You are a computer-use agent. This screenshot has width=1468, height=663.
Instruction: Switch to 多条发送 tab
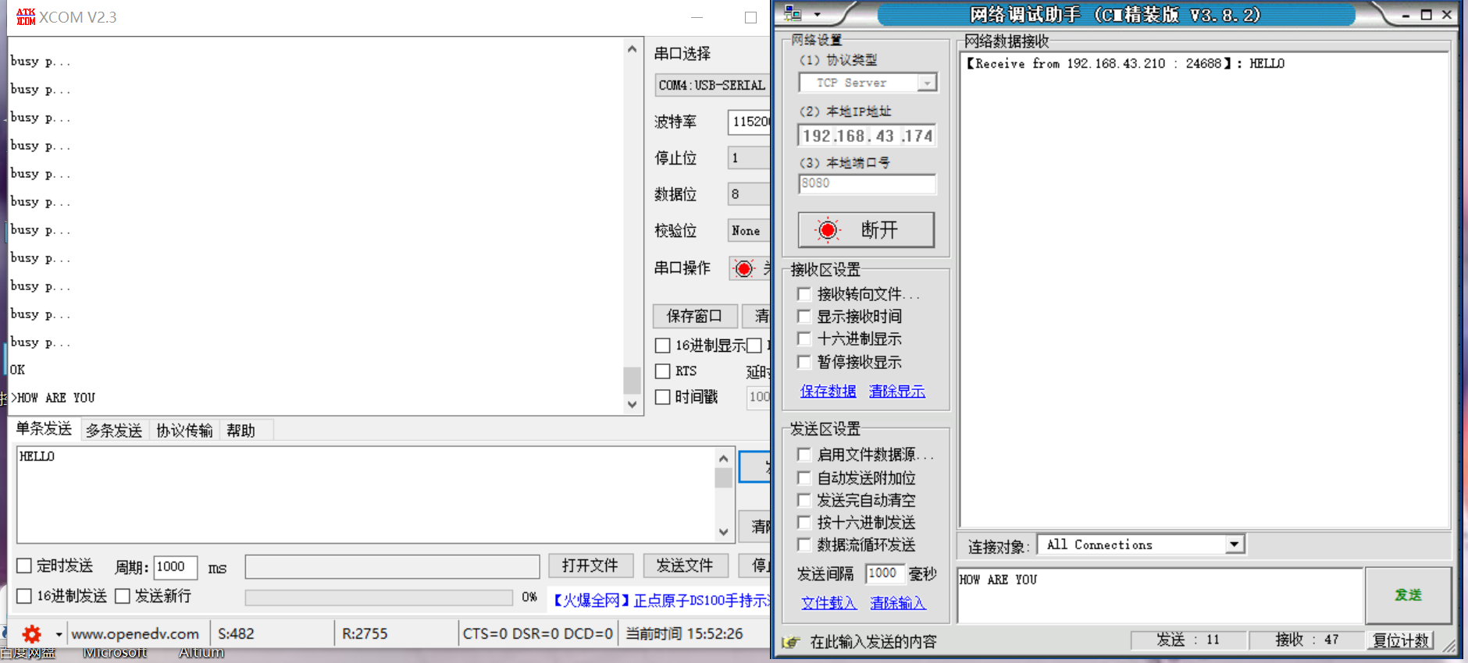tap(114, 431)
